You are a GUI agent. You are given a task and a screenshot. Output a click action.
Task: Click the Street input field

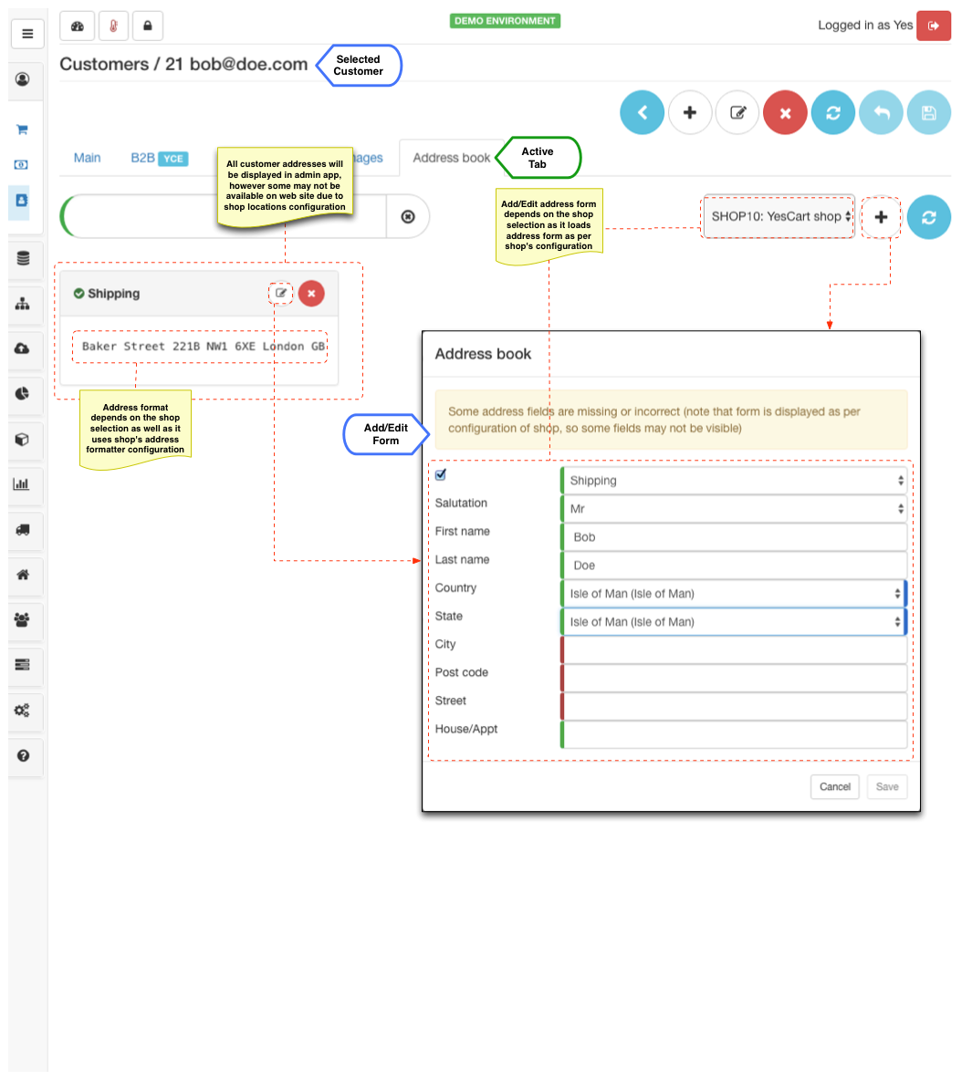click(734, 707)
